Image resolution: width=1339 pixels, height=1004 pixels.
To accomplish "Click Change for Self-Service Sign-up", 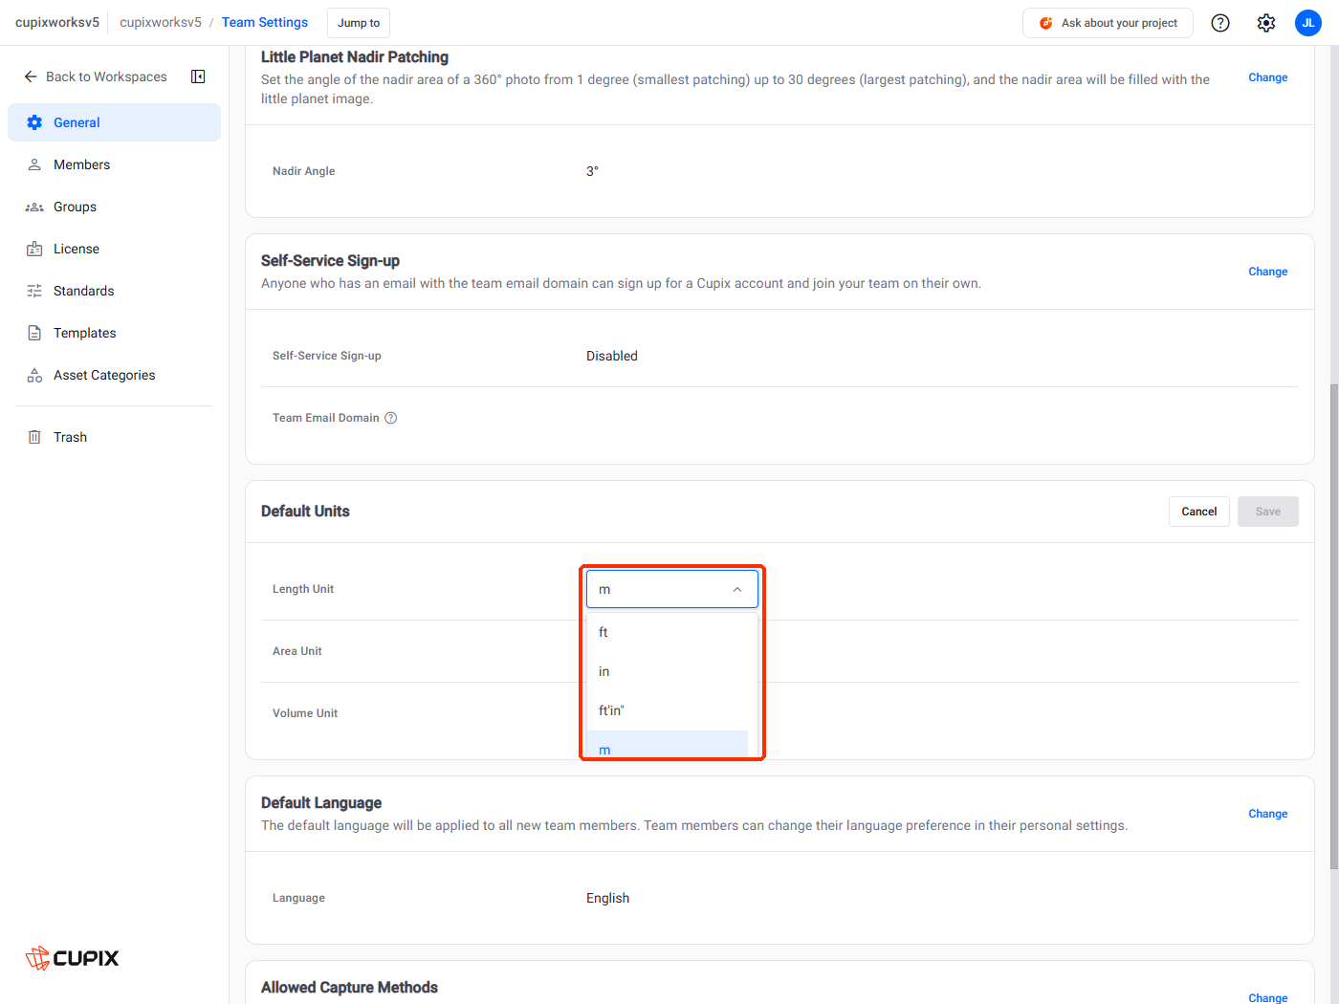I will 1268,272.
